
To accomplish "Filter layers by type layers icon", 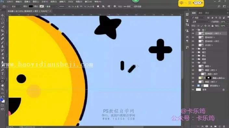I will (216, 17).
